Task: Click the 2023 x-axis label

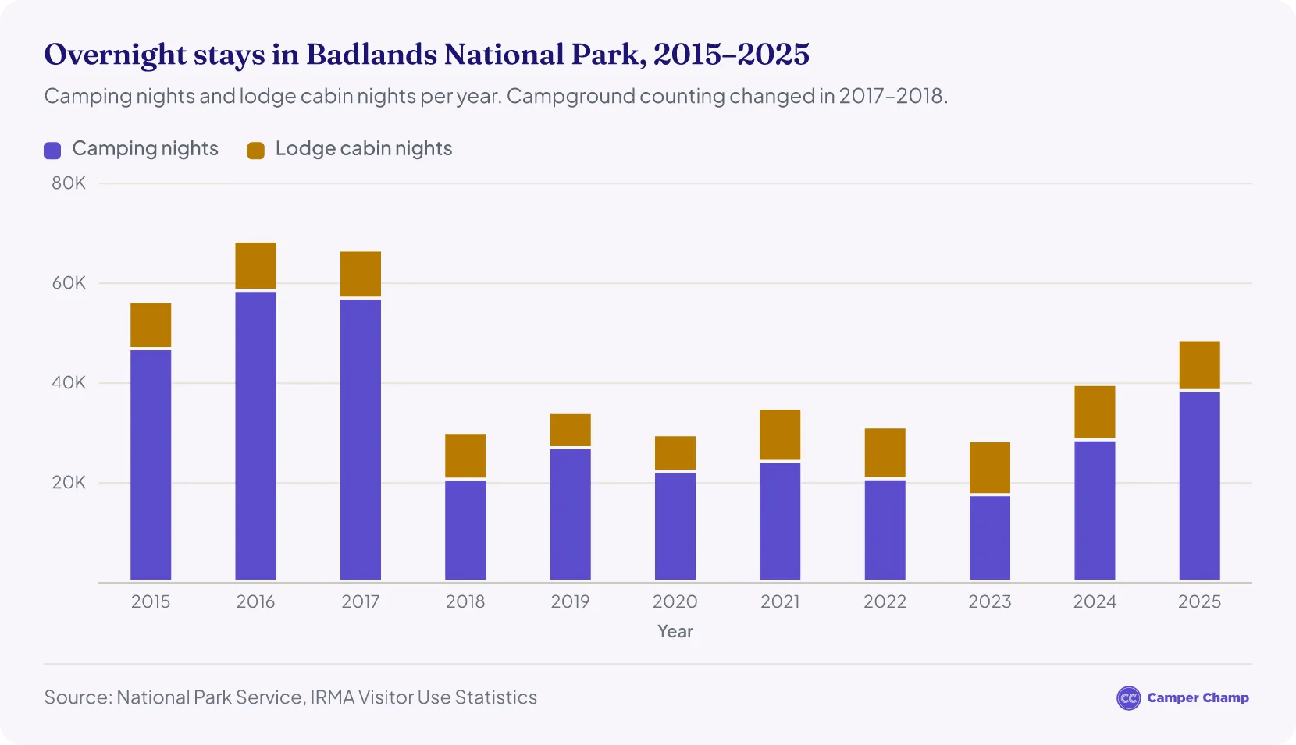Action: click(x=990, y=601)
